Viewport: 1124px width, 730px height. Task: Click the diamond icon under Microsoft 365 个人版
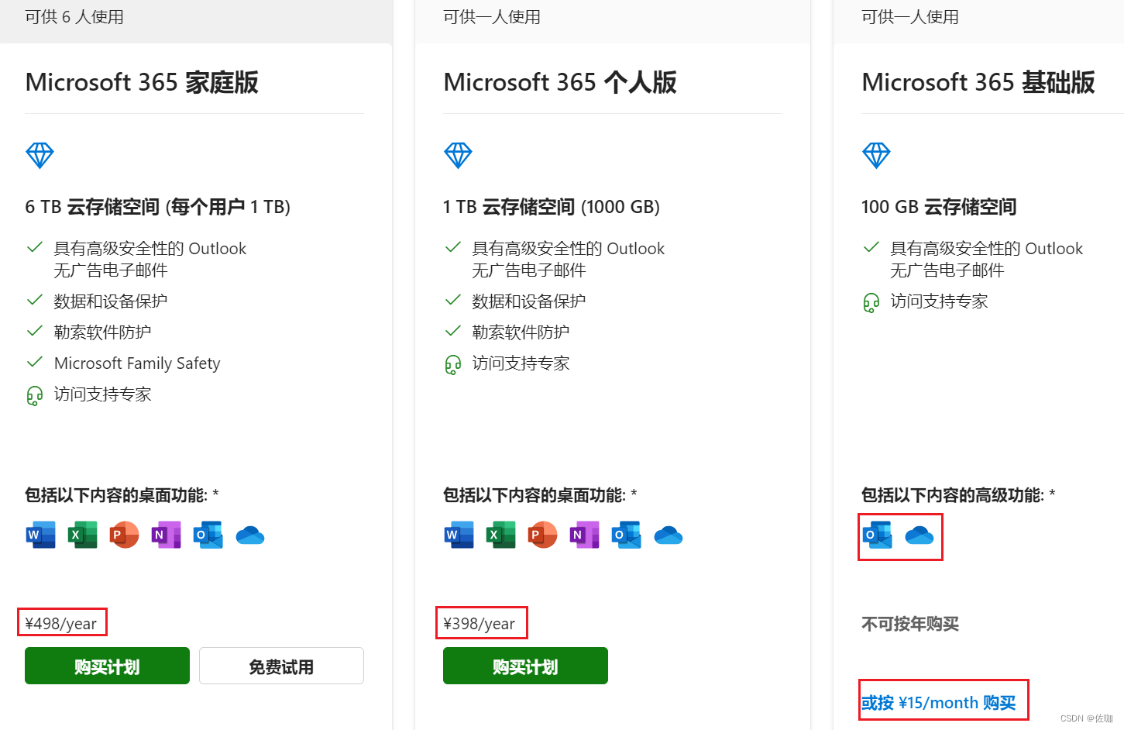[458, 155]
